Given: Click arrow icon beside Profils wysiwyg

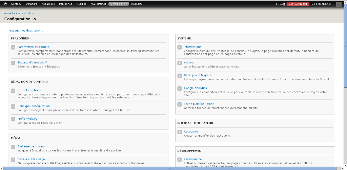Looking at the screenshot, I should (13, 119).
